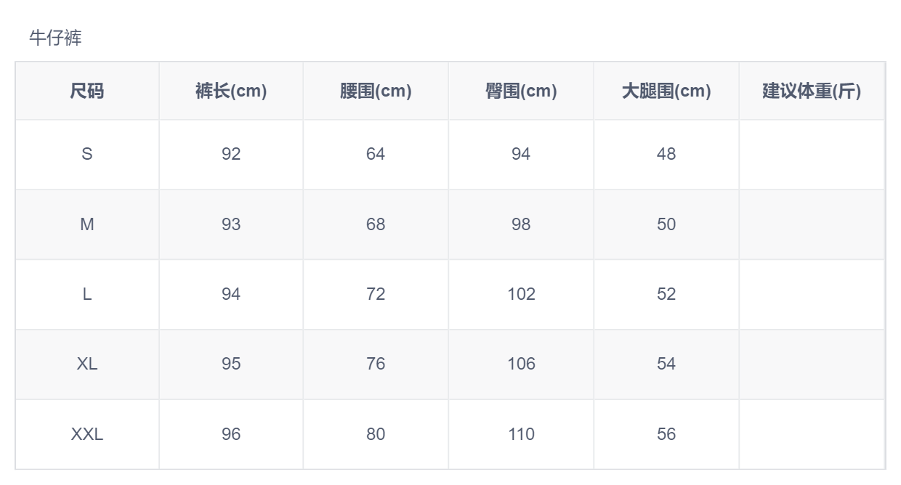Viewport: 901px width, 485px height.
Task: Click hip value 110 in XXL row
Action: [521, 434]
